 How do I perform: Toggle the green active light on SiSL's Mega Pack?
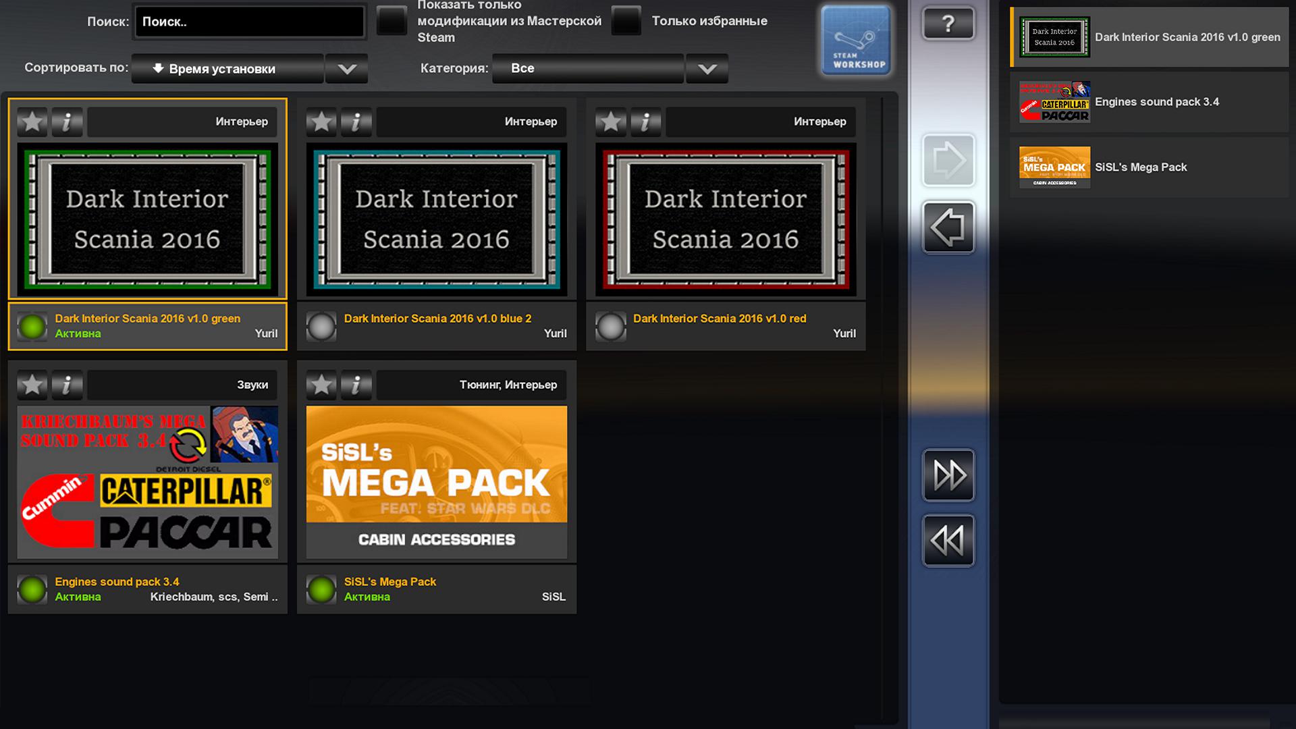tap(321, 590)
